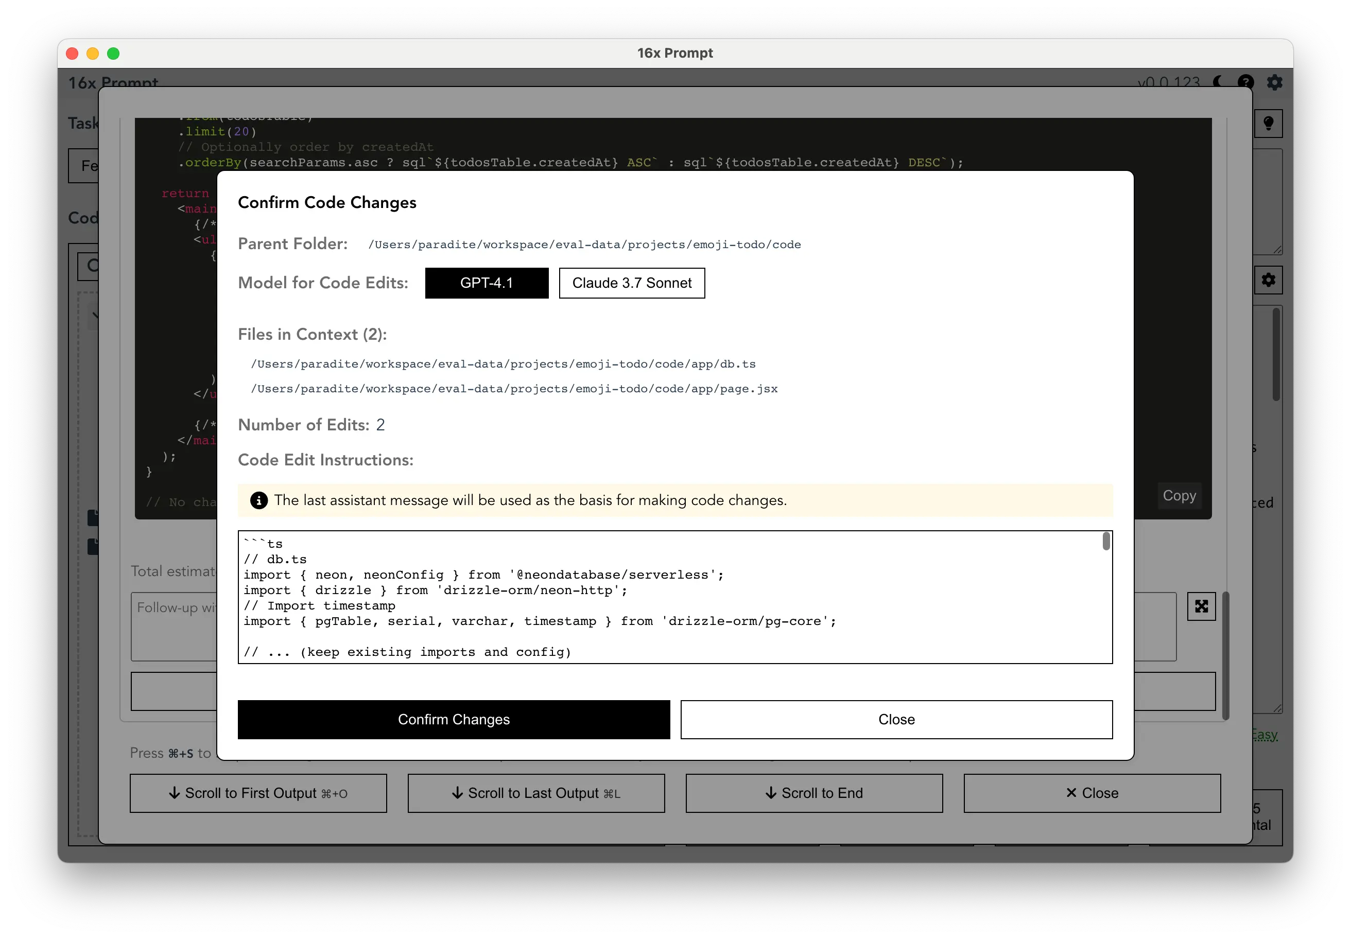Click the '16x Prompt' window title
The height and width of the screenshot is (939, 1351).
tap(675, 53)
